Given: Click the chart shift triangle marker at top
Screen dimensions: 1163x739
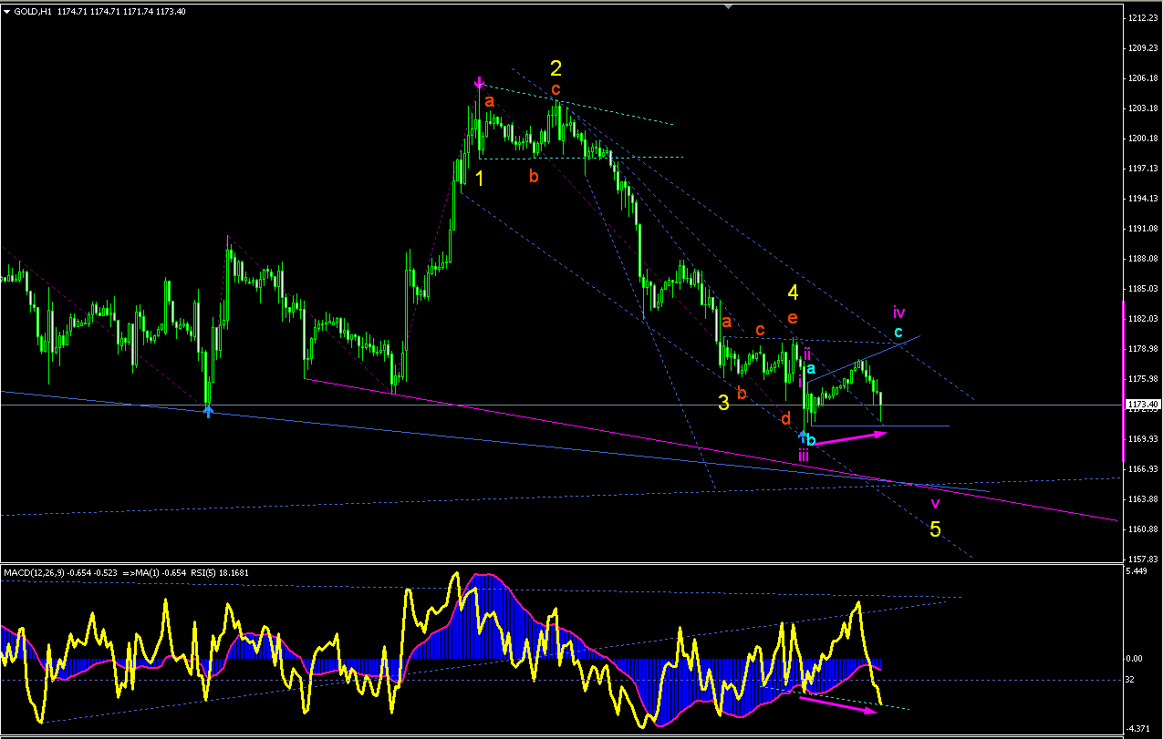Looking at the screenshot, I should pyautogui.click(x=727, y=6).
